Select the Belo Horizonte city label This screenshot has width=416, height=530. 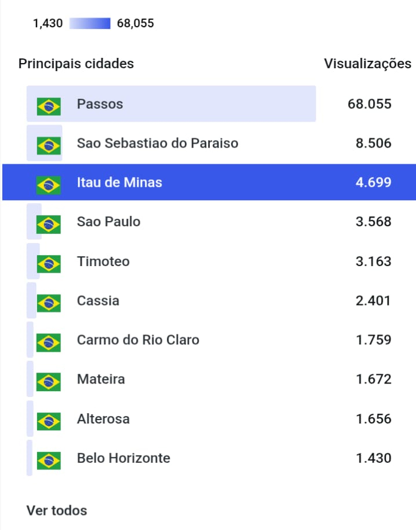123,458
